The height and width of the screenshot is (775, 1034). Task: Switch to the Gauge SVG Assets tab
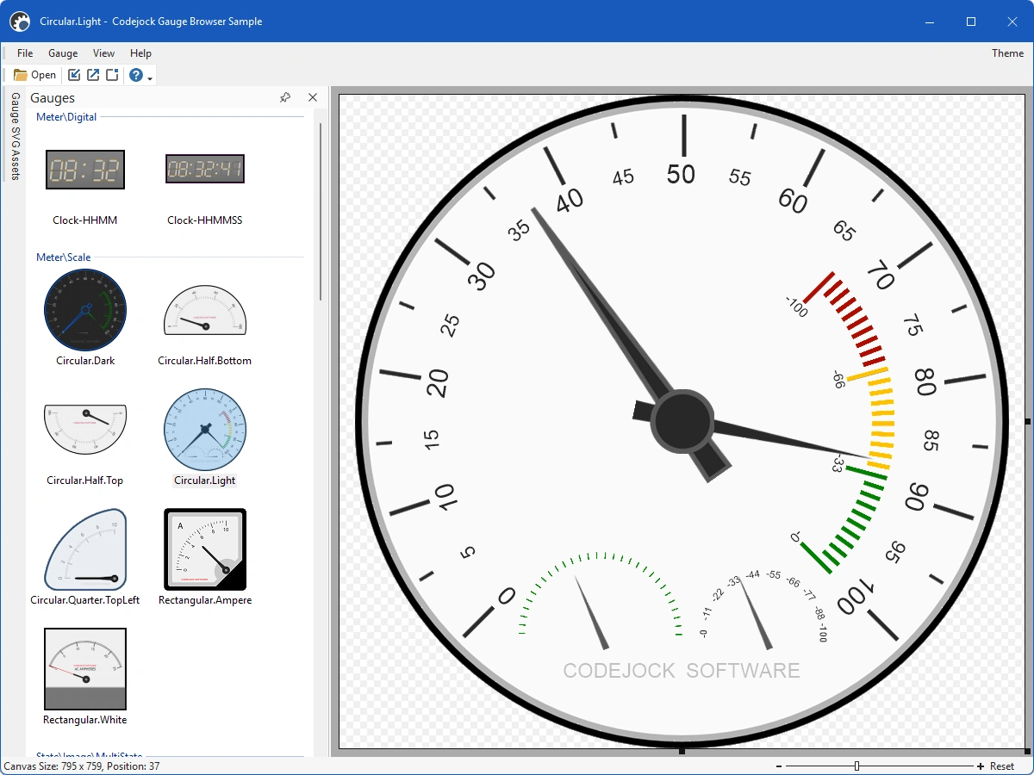coord(15,136)
